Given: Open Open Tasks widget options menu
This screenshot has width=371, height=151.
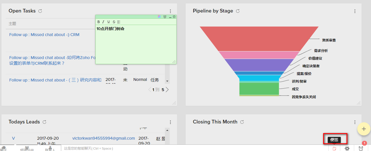Looking at the screenshot, I should tap(170, 11).
